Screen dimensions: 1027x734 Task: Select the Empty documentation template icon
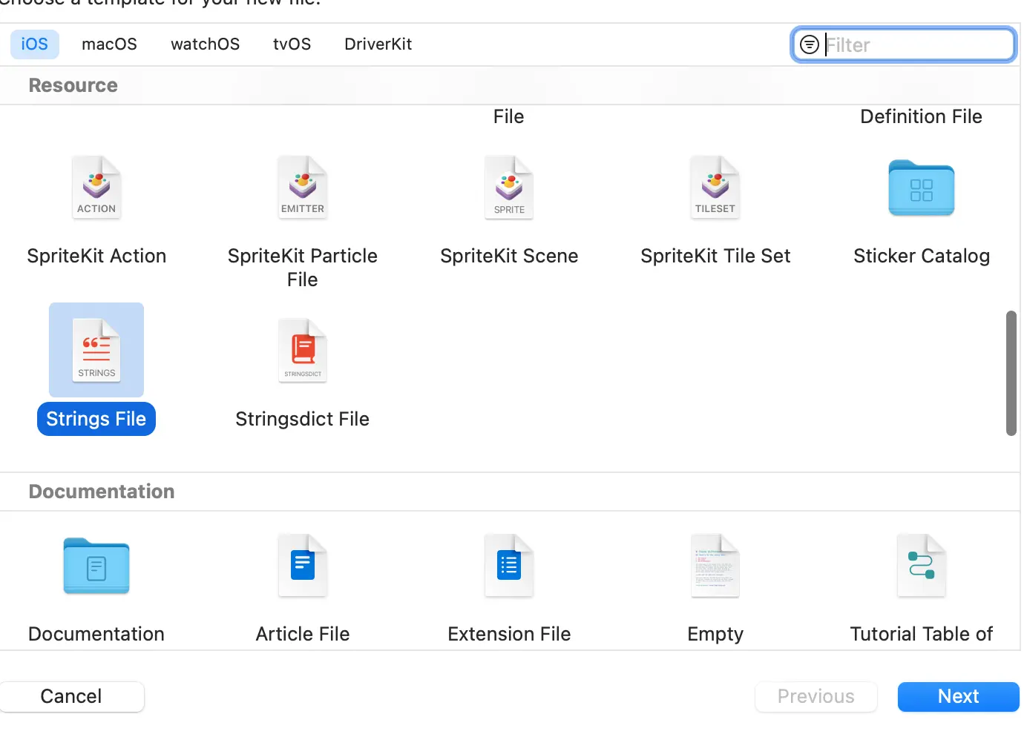pyautogui.click(x=715, y=566)
